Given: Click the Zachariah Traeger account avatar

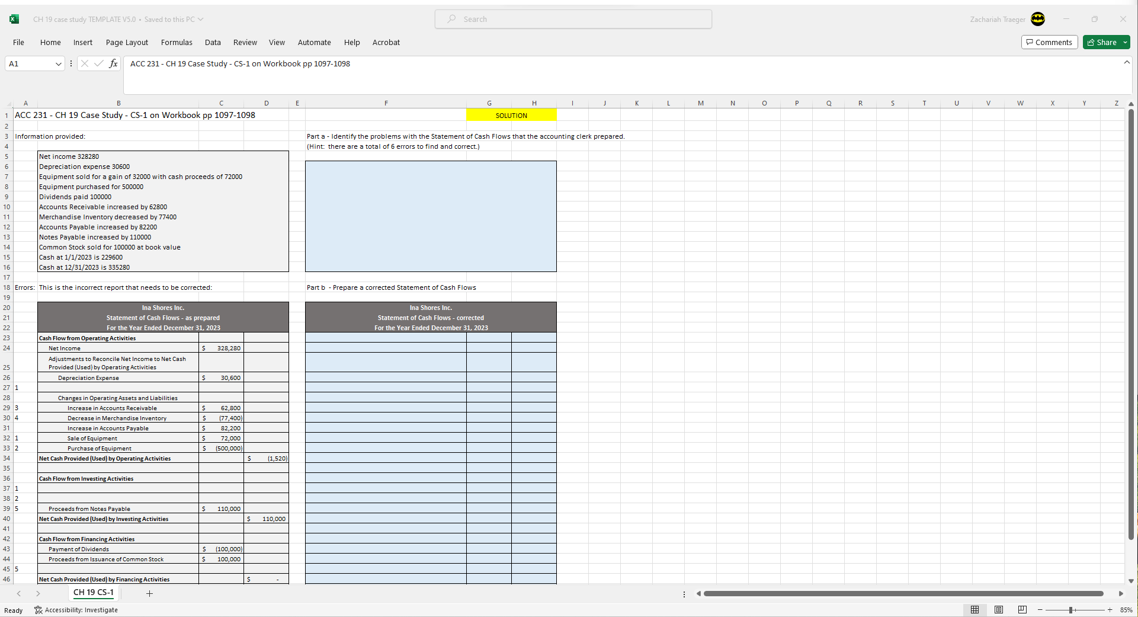Looking at the screenshot, I should (x=1038, y=19).
